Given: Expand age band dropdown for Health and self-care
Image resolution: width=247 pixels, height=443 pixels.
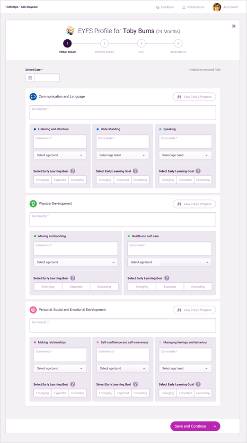Looking at the screenshot, I should tap(169, 262).
